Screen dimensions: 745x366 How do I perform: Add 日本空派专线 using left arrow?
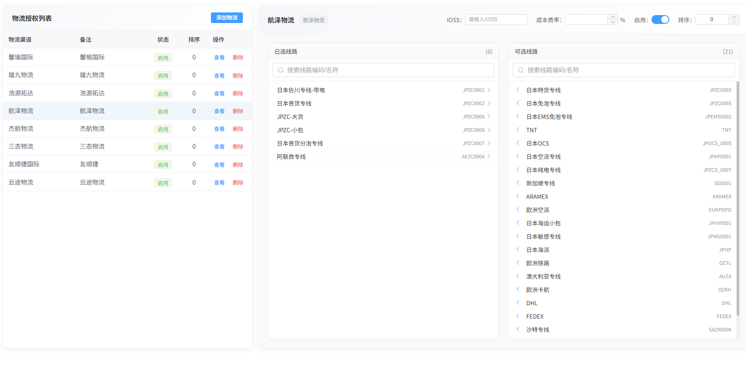point(518,156)
